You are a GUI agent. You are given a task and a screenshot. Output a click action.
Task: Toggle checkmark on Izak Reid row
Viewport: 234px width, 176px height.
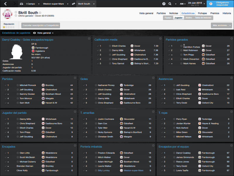click(162, 90)
